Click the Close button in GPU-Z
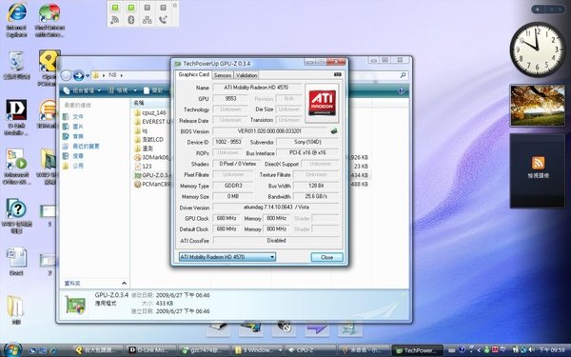Image resolution: width=571 pixels, height=357 pixels. click(327, 257)
